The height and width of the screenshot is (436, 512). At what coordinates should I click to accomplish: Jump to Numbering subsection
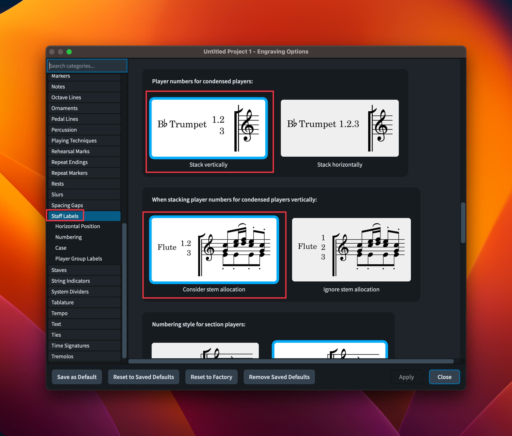click(68, 237)
